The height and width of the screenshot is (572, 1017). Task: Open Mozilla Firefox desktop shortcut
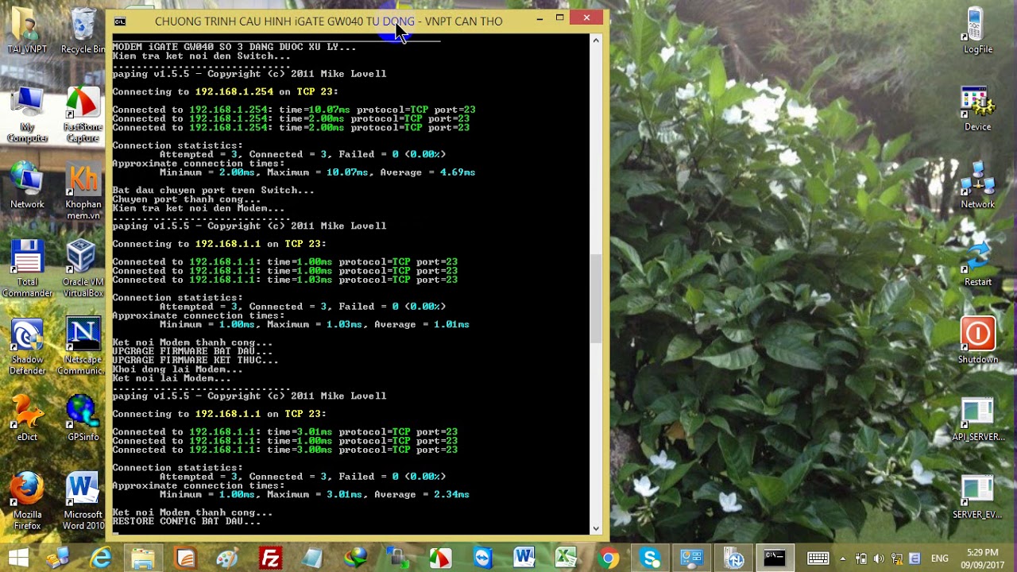pyautogui.click(x=27, y=502)
